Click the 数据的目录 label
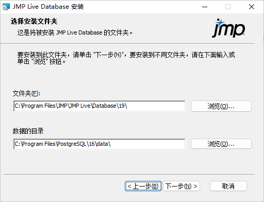Screen dimensions: 264x202 pyautogui.click(x=28, y=131)
